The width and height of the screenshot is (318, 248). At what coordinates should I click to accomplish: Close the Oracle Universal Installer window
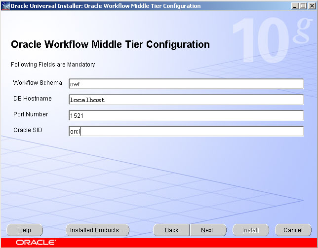[x=311, y=6]
